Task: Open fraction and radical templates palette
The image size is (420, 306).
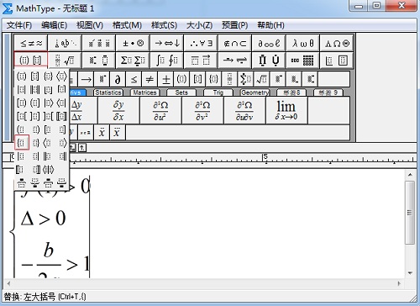Action: coord(65,61)
